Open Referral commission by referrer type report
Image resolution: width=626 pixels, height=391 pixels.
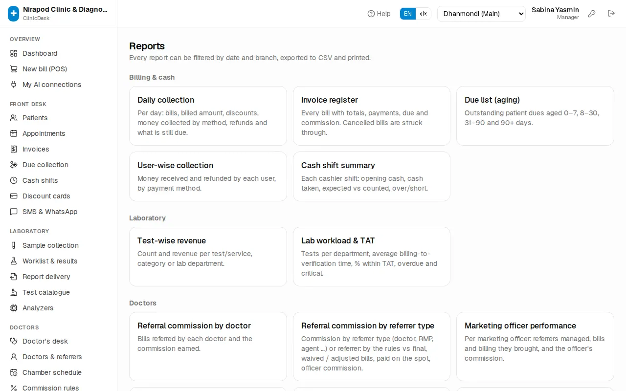pos(372,347)
